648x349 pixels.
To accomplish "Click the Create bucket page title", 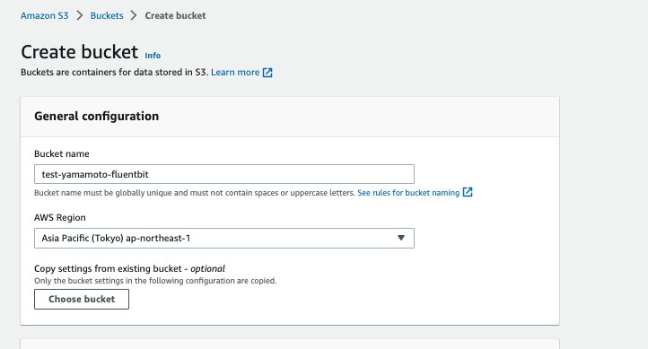I will 79,52.
